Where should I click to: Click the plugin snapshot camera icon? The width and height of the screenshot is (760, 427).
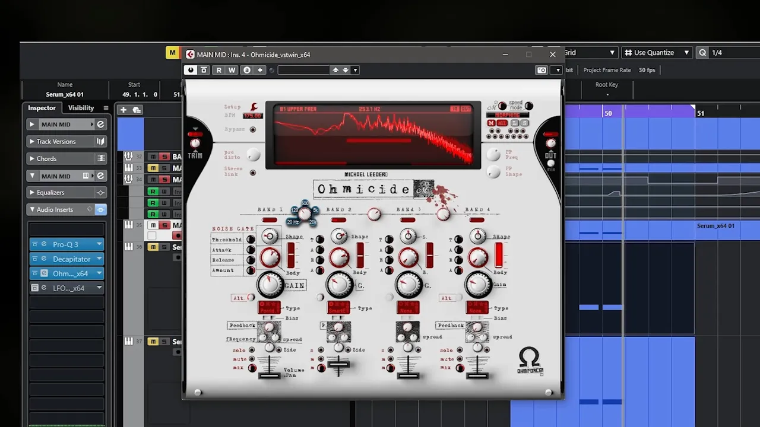click(x=541, y=70)
